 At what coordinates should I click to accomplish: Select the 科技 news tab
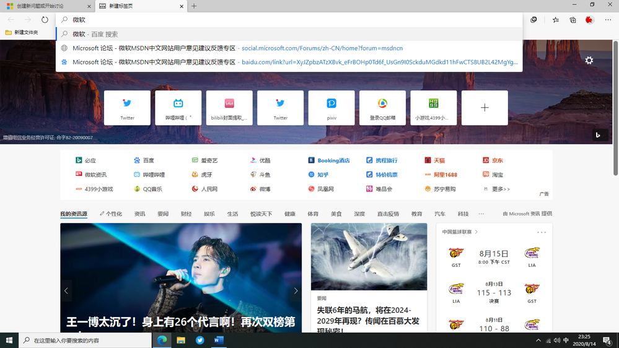coord(463,214)
